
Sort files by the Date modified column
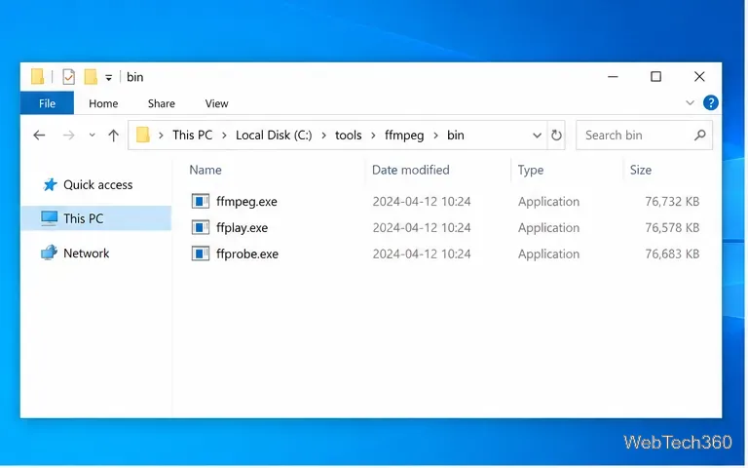(411, 170)
